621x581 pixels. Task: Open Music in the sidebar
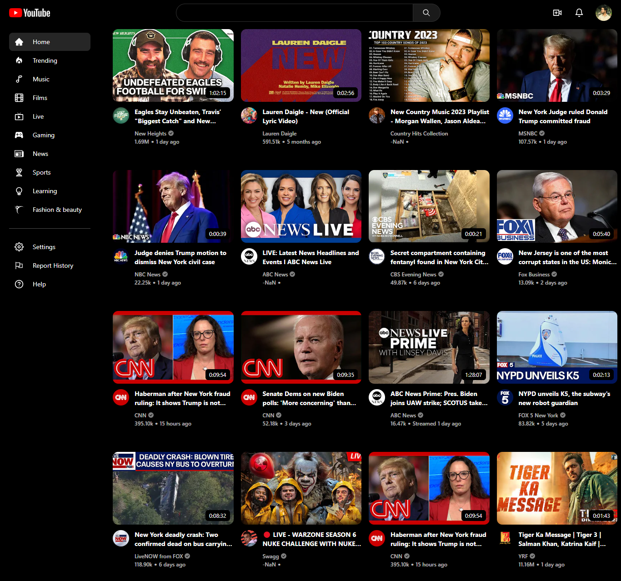(50, 79)
